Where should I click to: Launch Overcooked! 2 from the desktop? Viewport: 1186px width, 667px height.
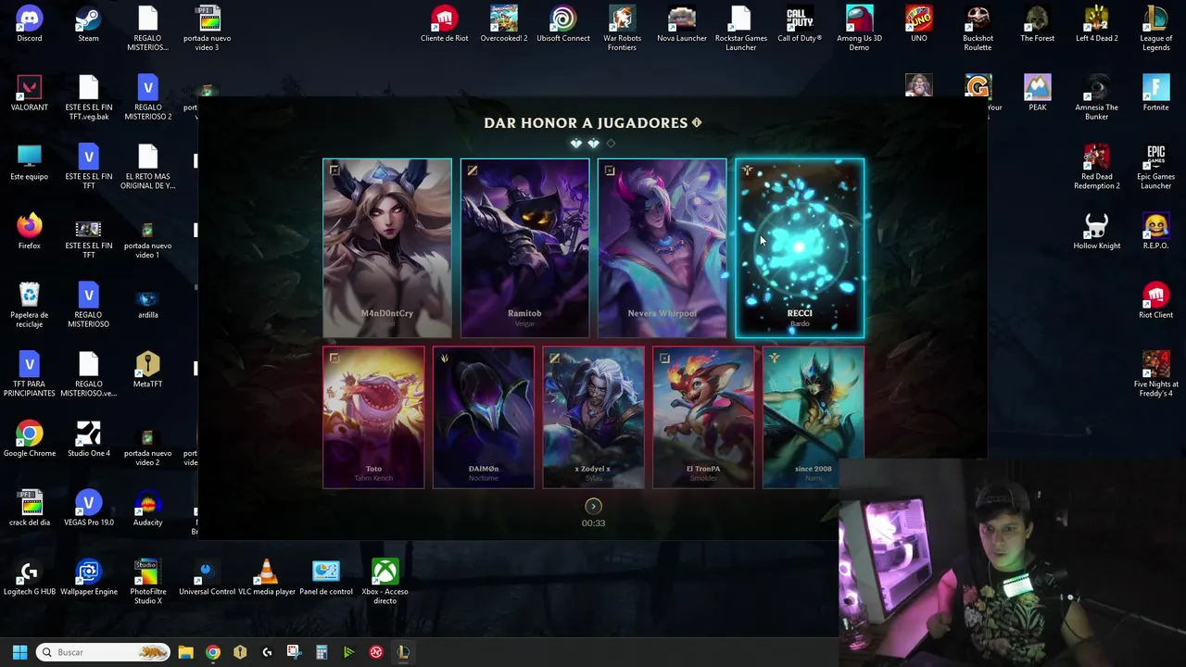pos(504,25)
